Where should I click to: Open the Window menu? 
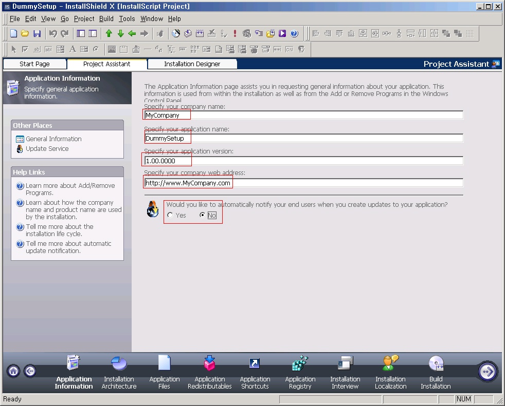point(152,18)
